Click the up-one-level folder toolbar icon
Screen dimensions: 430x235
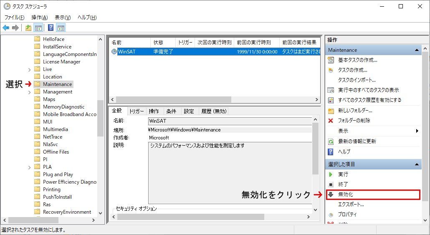tap(28, 28)
